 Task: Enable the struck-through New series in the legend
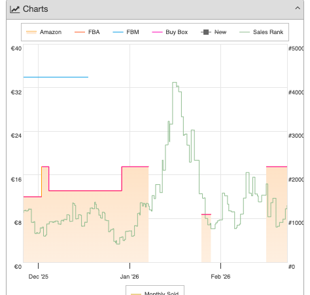pyautogui.click(x=213, y=32)
